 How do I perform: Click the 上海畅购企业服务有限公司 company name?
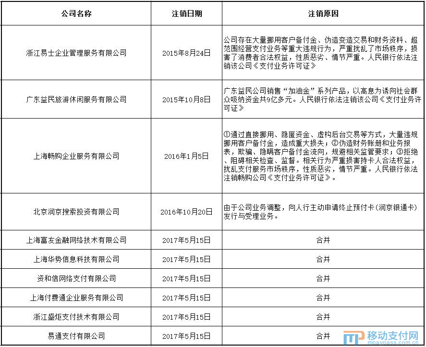tap(76, 156)
